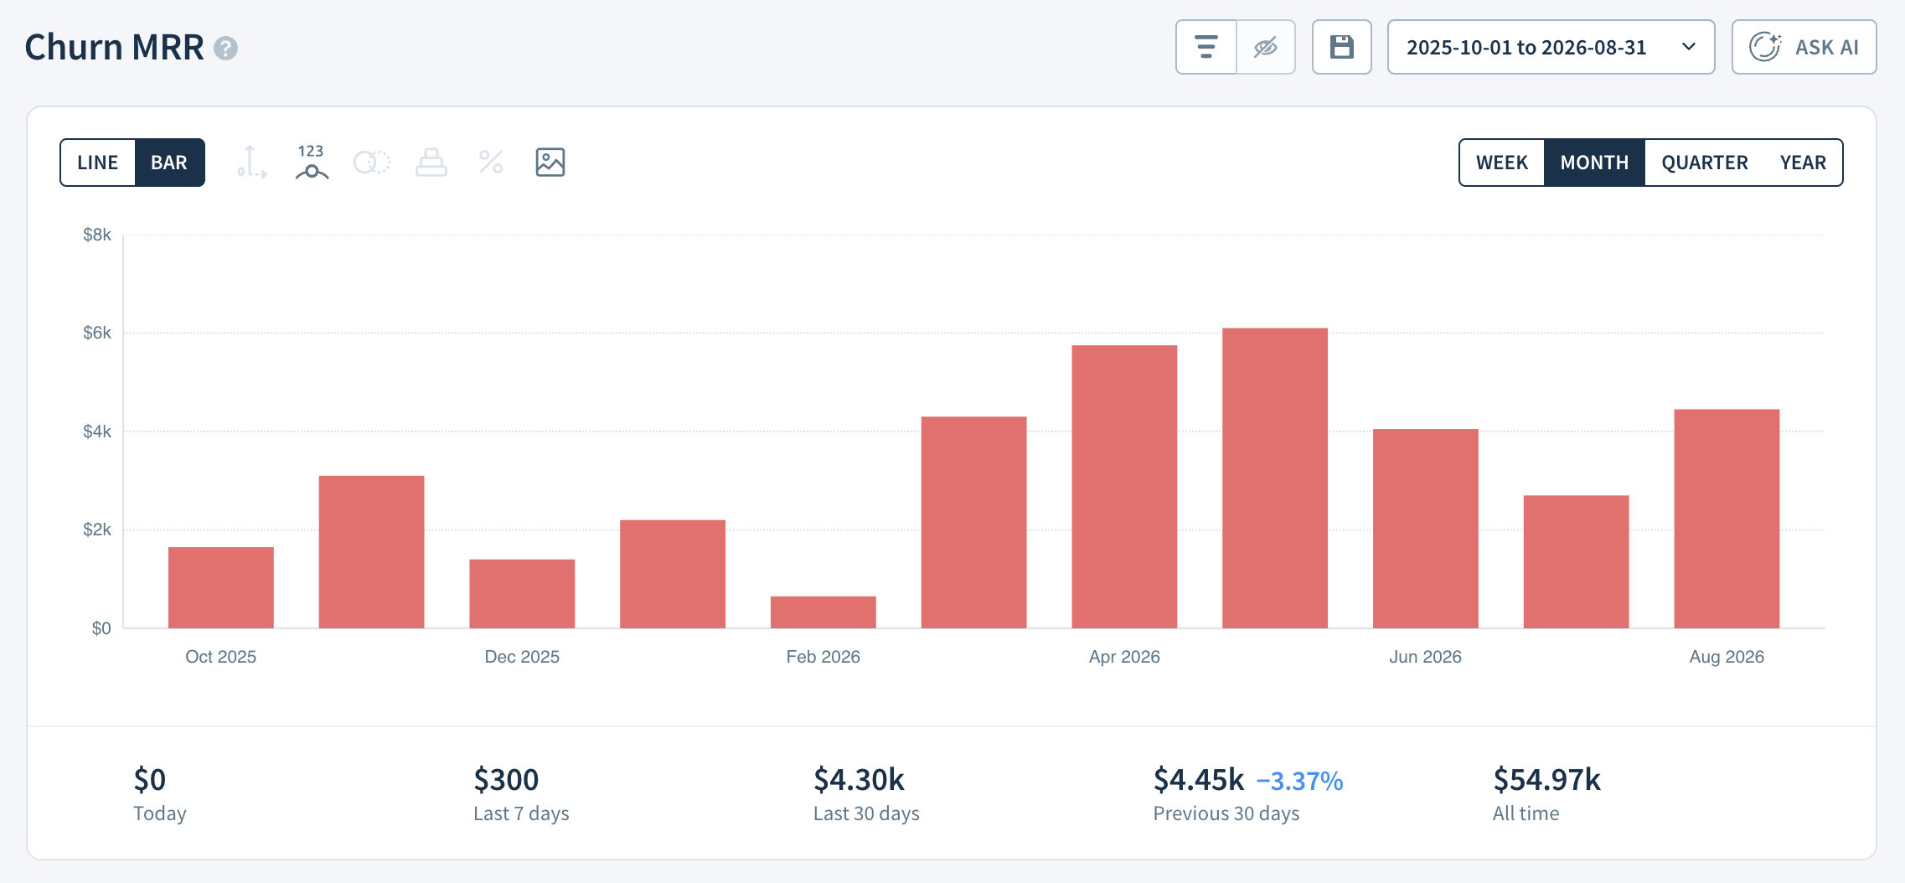Screen dimensions: 1905x883
Task: Select the WEEK interval
Action: 1502,163
